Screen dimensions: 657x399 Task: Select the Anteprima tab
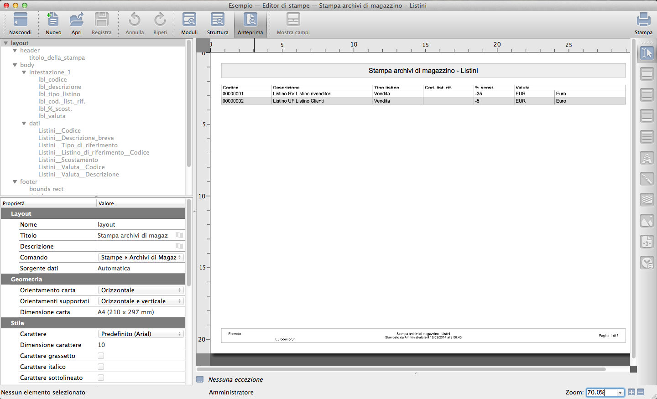250,24
